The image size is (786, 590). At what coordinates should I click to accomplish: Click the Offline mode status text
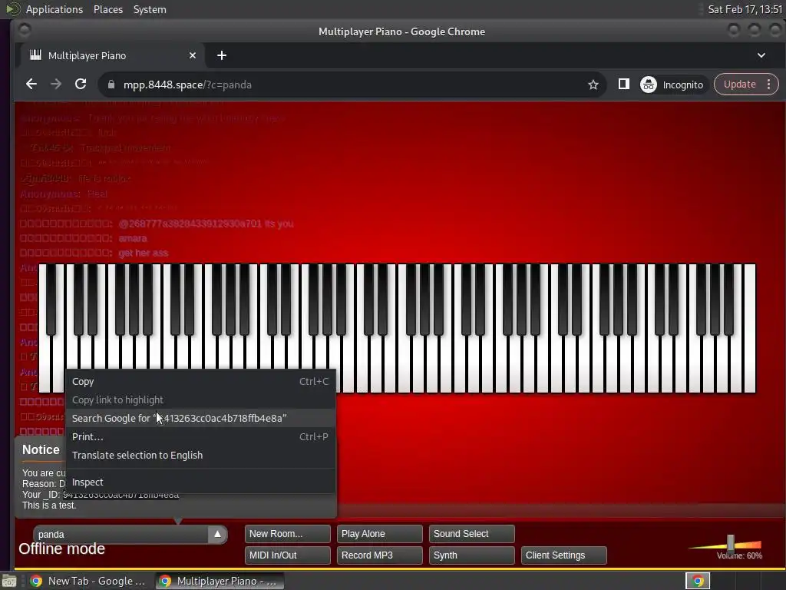61,549
